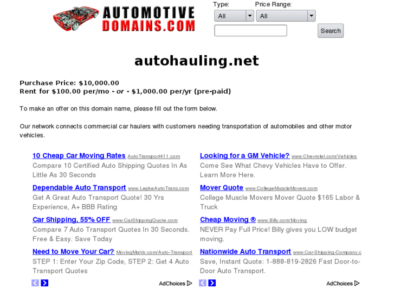Click the Purchase Price $10,000.00 text
The image size is (394, 295).
[x=69, y=83]
